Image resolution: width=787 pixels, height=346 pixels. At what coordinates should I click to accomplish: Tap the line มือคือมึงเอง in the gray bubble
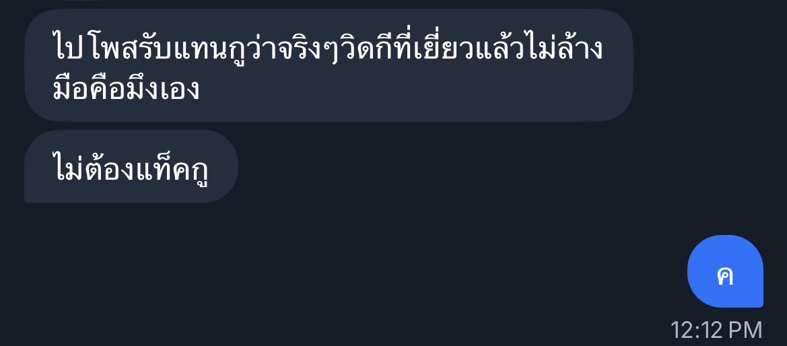click(x=127, y=89)
